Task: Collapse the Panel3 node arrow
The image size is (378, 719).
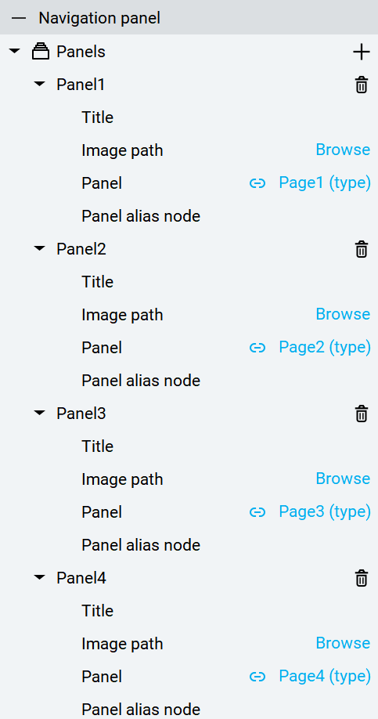Action: click(41, 413)
